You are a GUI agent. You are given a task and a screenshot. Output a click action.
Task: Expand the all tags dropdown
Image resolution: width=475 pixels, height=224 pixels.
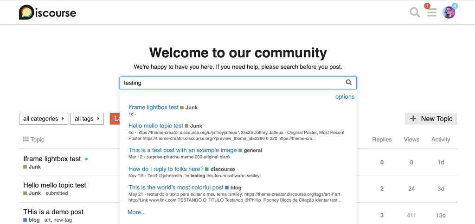[87, 119]
